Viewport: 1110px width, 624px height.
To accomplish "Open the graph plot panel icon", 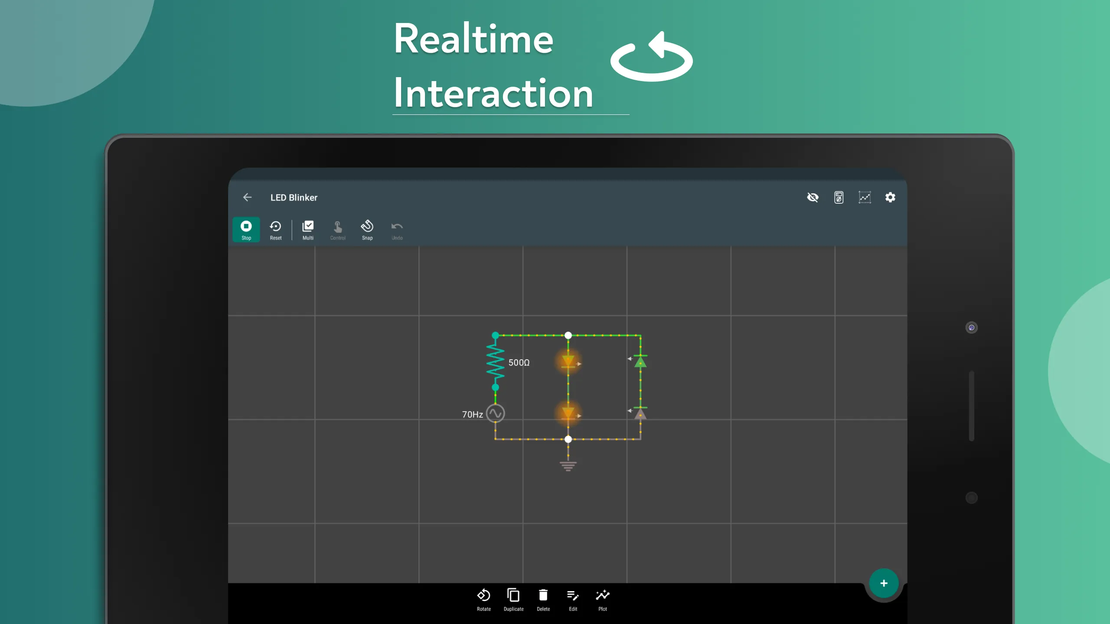I will pyautogui.click(x=865, y=198).
